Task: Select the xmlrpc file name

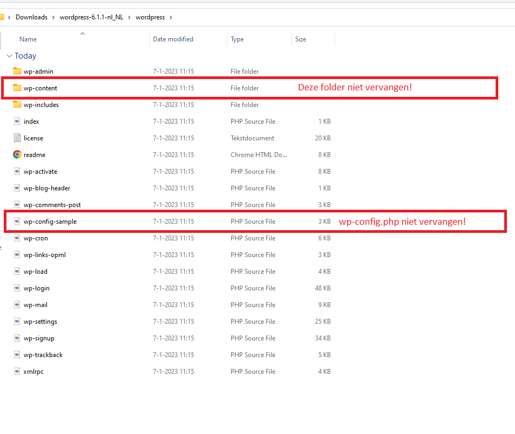Action: [33, 372]
